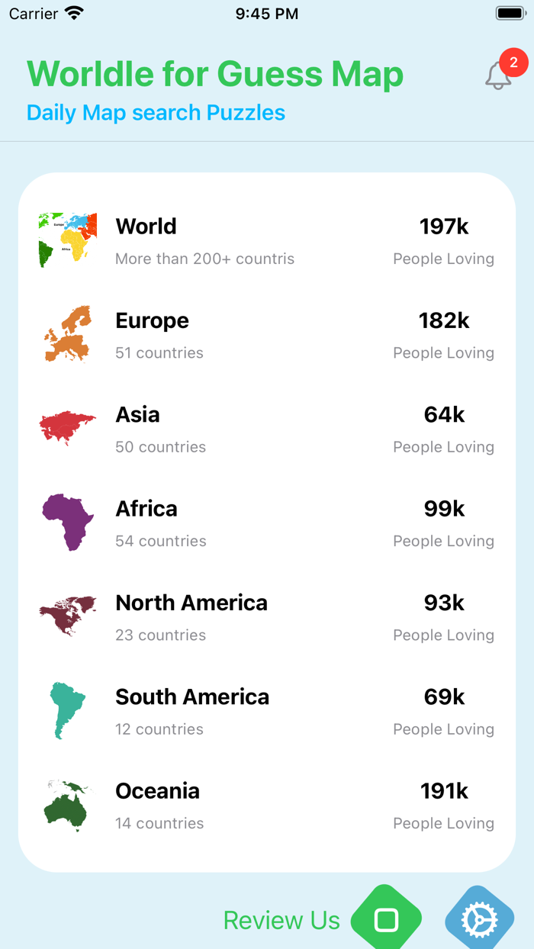Open the Oceania puzzle with 14 countries

[x=267, y=804]
